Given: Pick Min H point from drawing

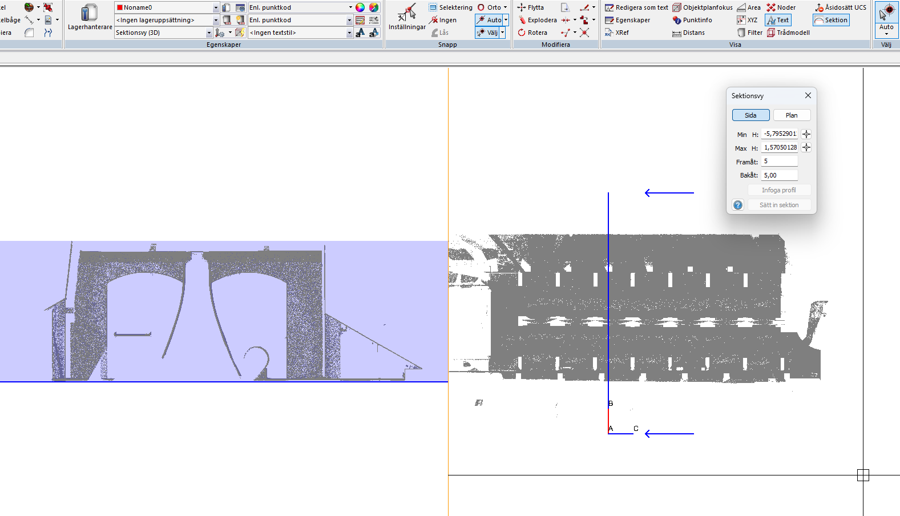Looking at the screenshot, I should coord(806,134).
